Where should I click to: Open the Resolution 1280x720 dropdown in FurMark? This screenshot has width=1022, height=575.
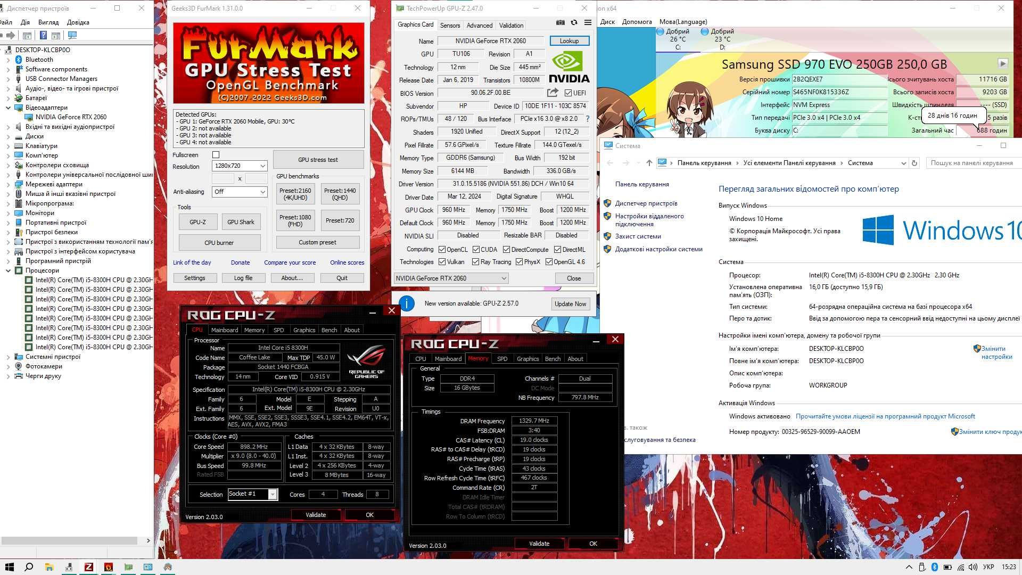pyautogui.click(x=239, y=166)
